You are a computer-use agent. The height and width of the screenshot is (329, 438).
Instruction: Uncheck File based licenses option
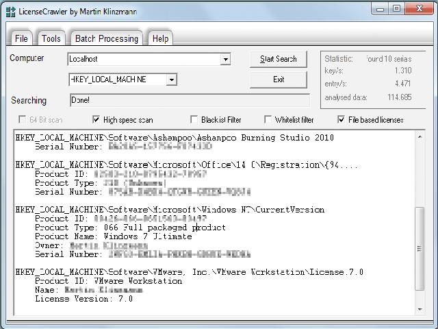342,120
